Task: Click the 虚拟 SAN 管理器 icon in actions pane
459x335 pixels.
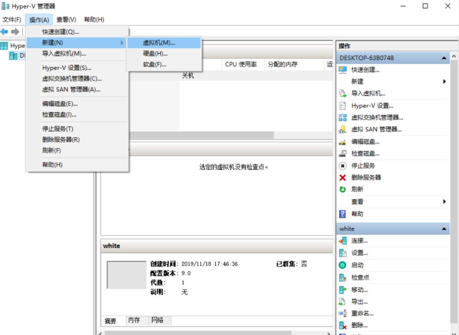Action: 343,129
